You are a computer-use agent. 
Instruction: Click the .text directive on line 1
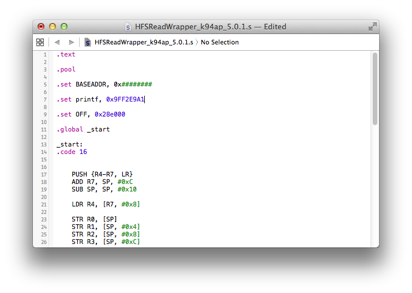[66, 54]
